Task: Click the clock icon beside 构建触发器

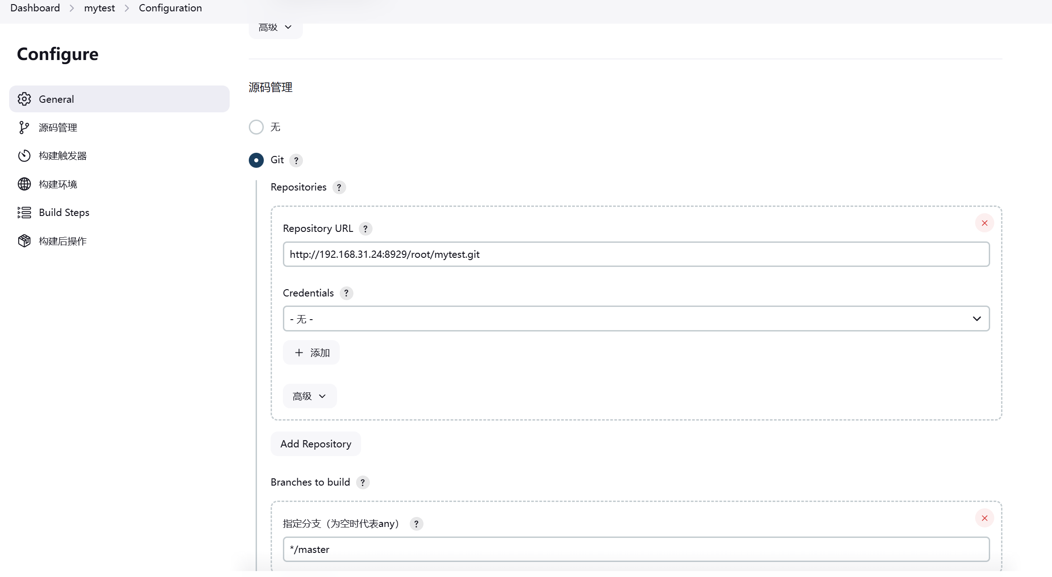Action: coord(24,156)
